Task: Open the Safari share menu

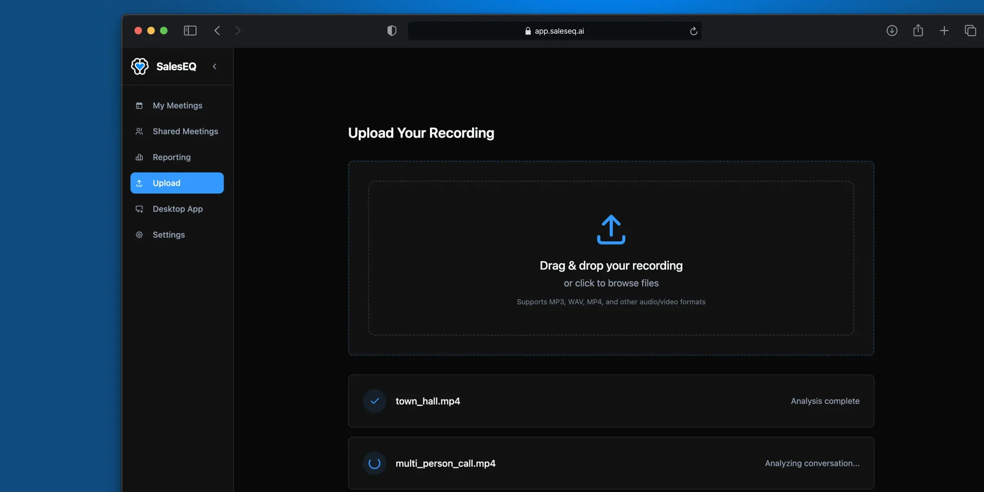Action: pyautogui.click(x=918, y=31)
